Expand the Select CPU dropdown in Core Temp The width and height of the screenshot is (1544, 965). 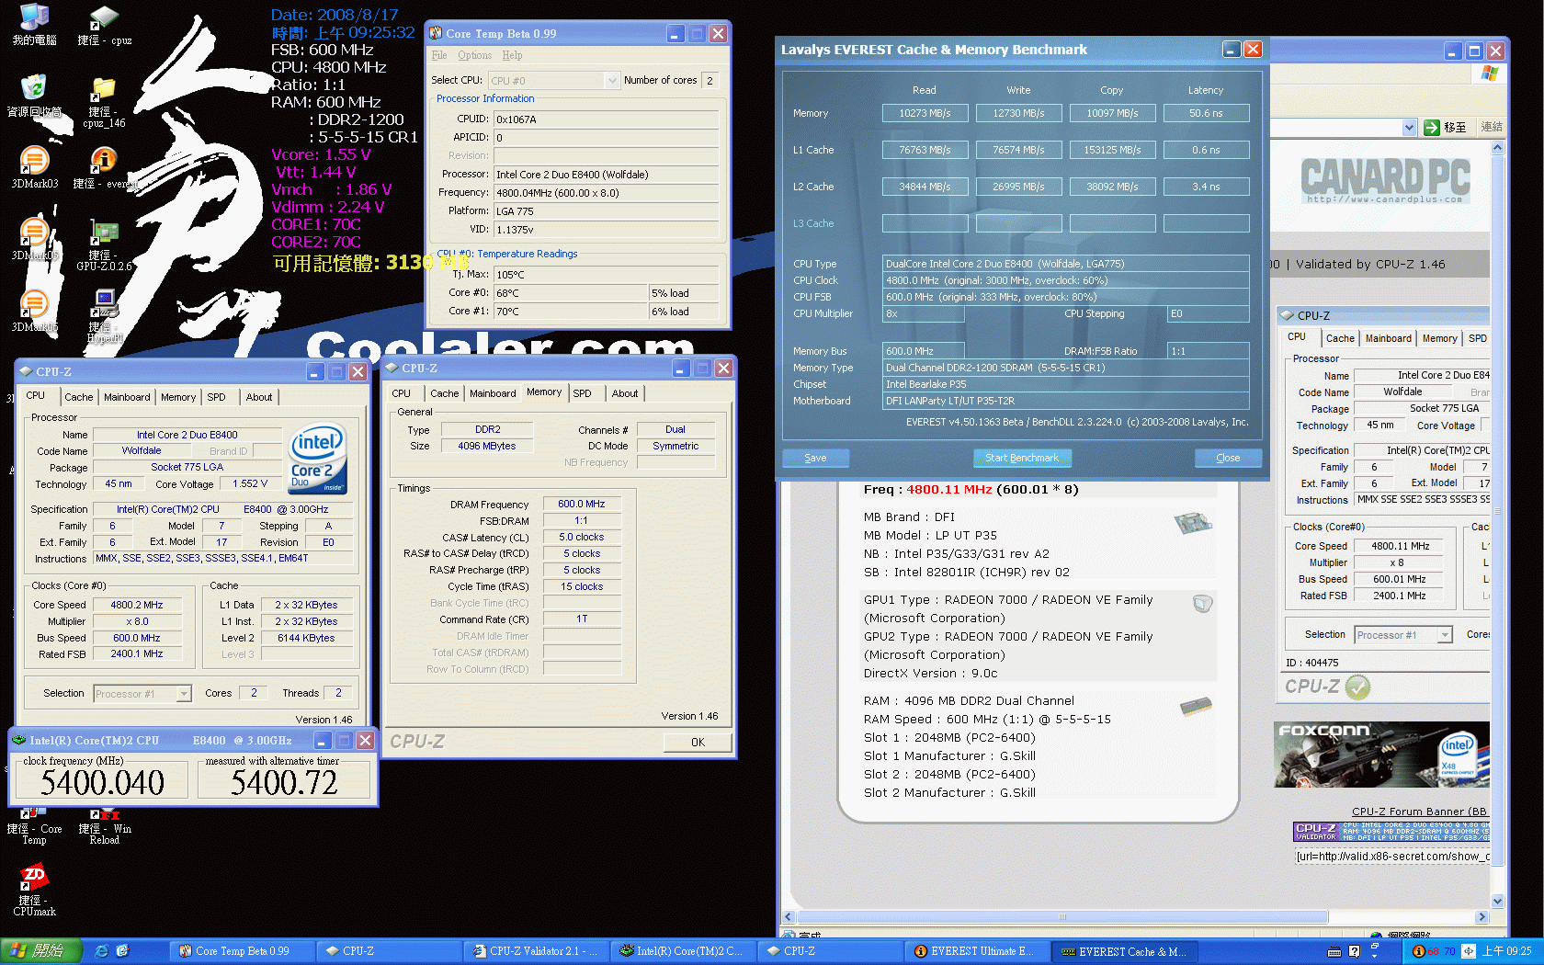tap(612, 81)
